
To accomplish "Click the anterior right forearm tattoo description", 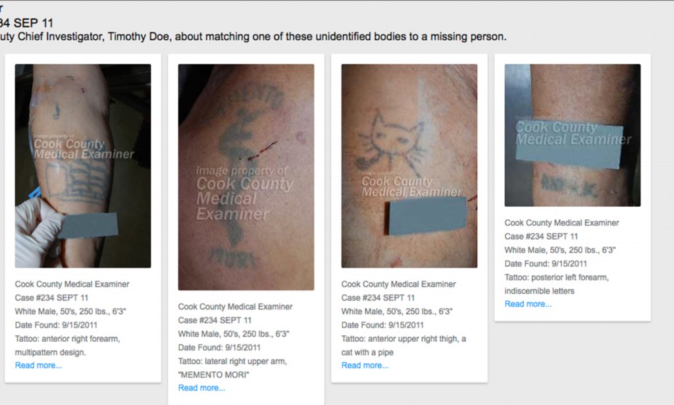I will pos(68,346).
